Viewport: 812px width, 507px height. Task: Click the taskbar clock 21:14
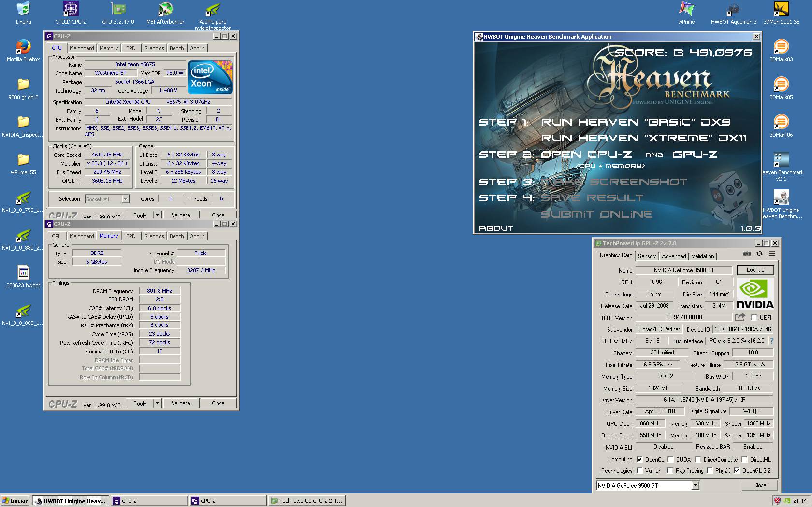click(x=799, y=501)
